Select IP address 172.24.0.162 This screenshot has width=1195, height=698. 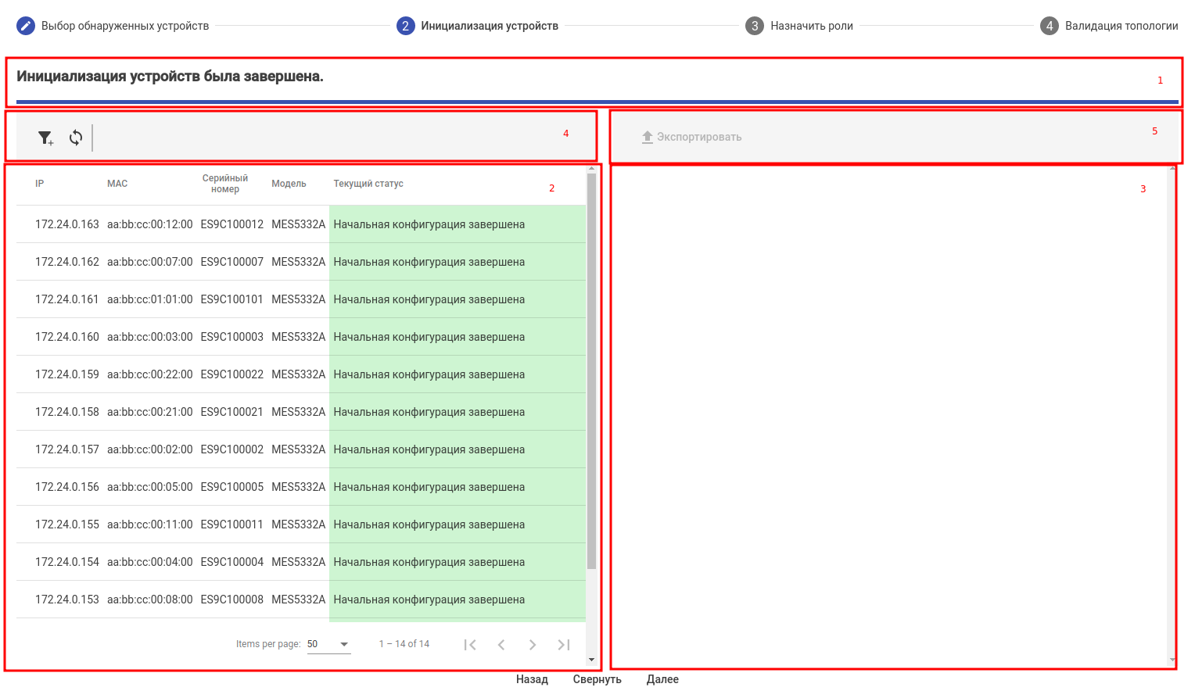pyautogui.click(x=67, y=262)
